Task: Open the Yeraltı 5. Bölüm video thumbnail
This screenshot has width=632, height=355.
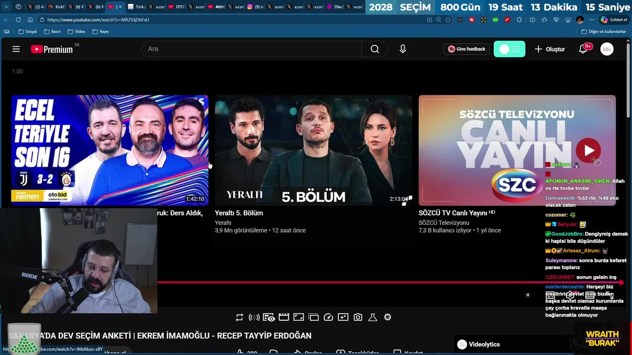Action: pos(313,150)
